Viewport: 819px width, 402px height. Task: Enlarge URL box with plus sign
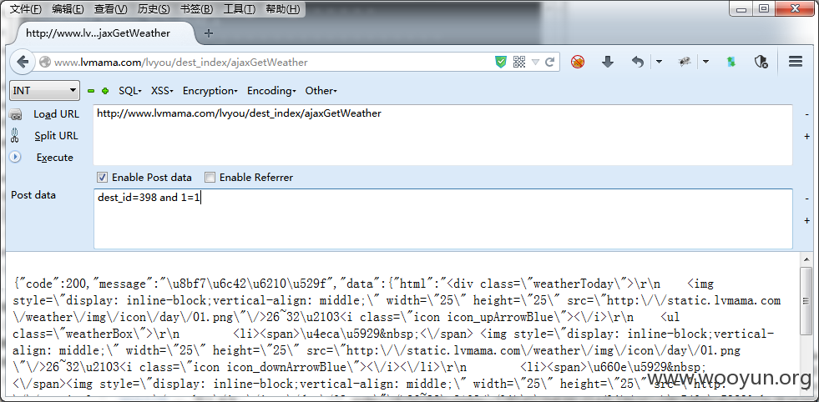coord(807,136)
